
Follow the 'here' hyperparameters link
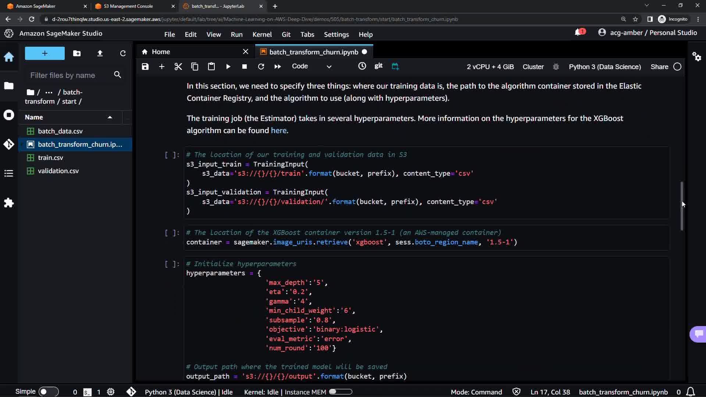tap(278, 130)
